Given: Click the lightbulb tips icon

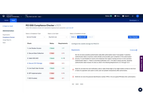Looking at the screenshot, I should [133, 16].
